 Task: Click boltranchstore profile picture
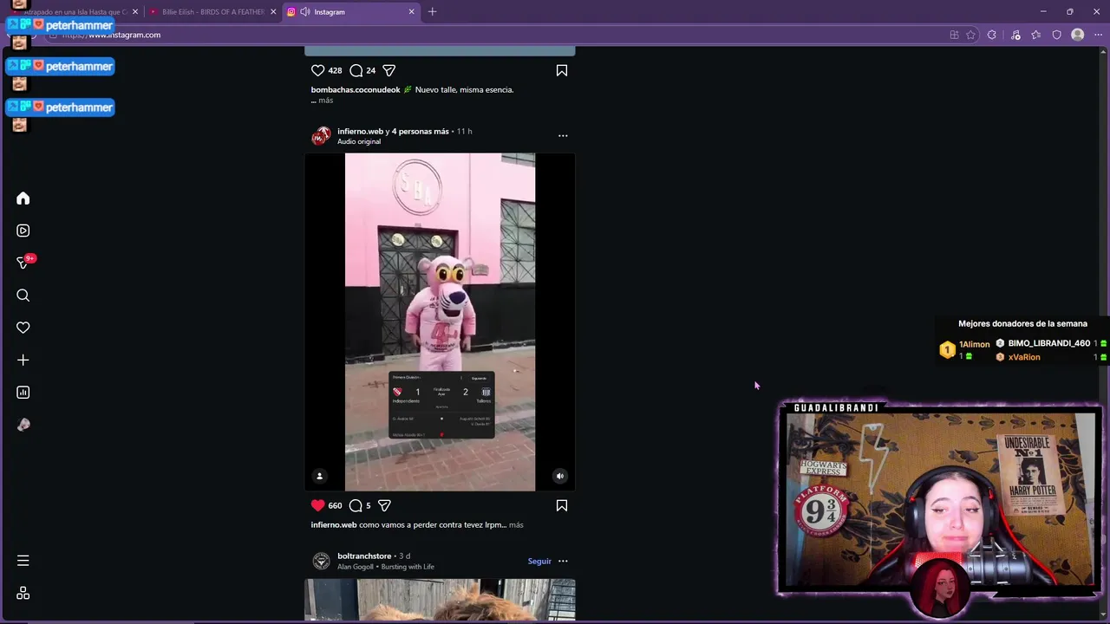321,561
